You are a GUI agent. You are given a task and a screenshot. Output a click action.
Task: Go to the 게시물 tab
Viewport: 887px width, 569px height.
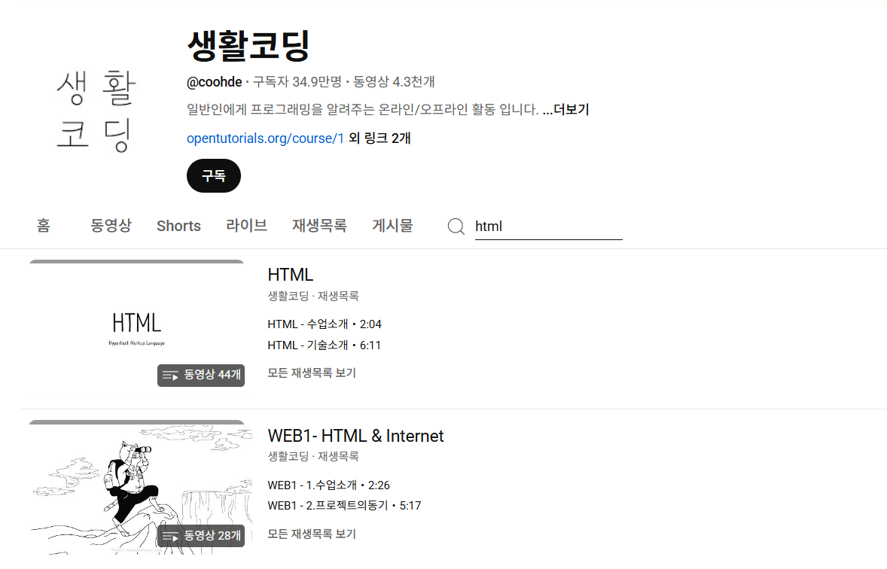pos(392,225)
